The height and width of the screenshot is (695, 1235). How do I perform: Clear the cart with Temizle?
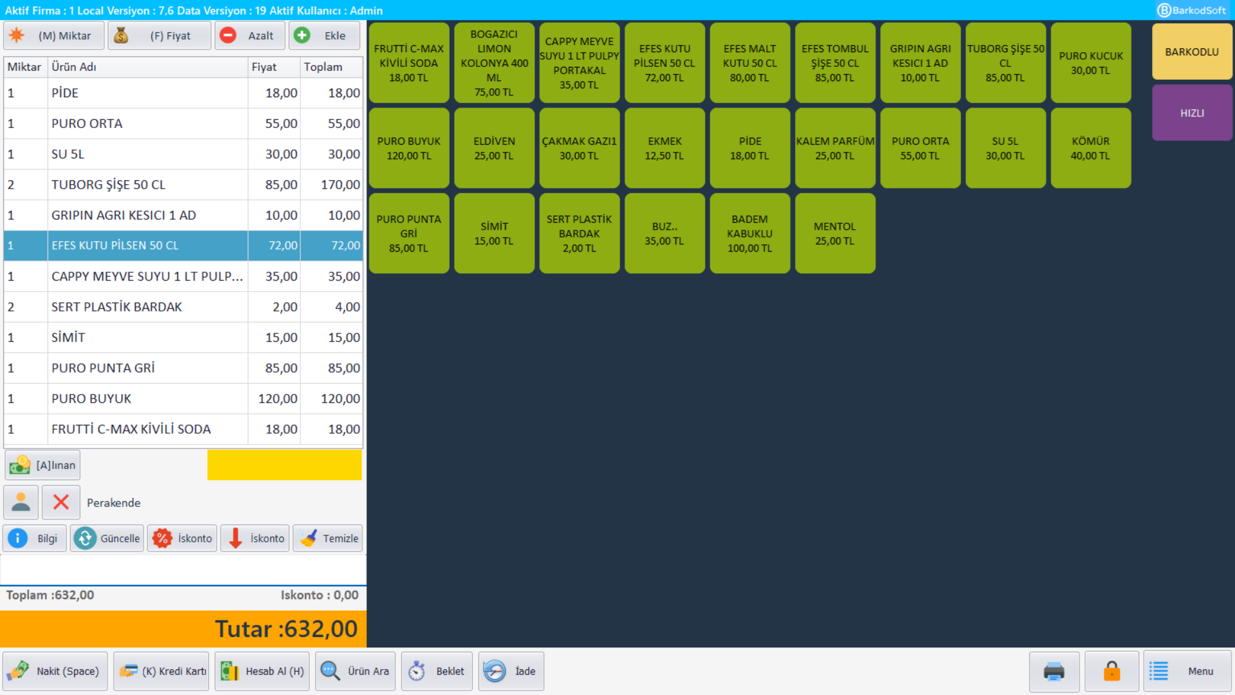pyautogui.click(x=328, y=538)
